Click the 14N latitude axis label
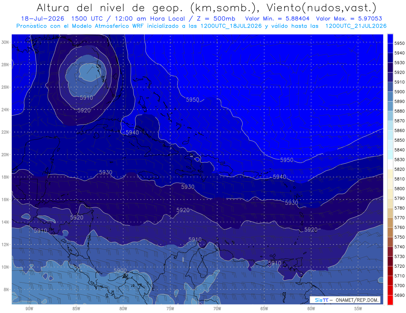This screenshot has height=313, width=406. (x=5, y=222)
